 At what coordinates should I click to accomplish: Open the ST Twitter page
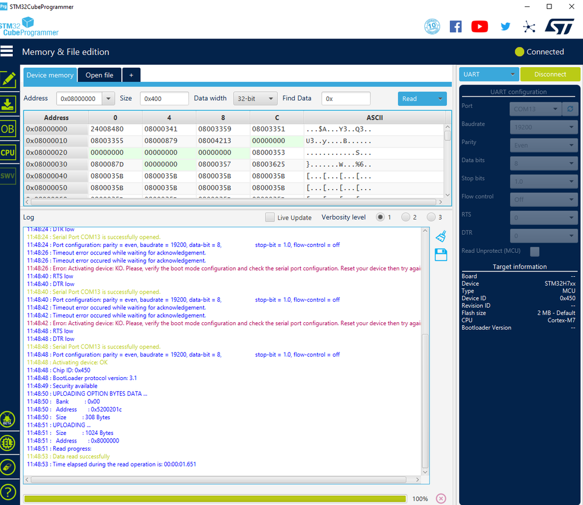coord(505,26)
